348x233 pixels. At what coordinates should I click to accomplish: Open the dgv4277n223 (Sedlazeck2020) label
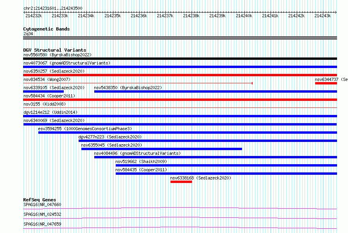(x=110, y=137)
